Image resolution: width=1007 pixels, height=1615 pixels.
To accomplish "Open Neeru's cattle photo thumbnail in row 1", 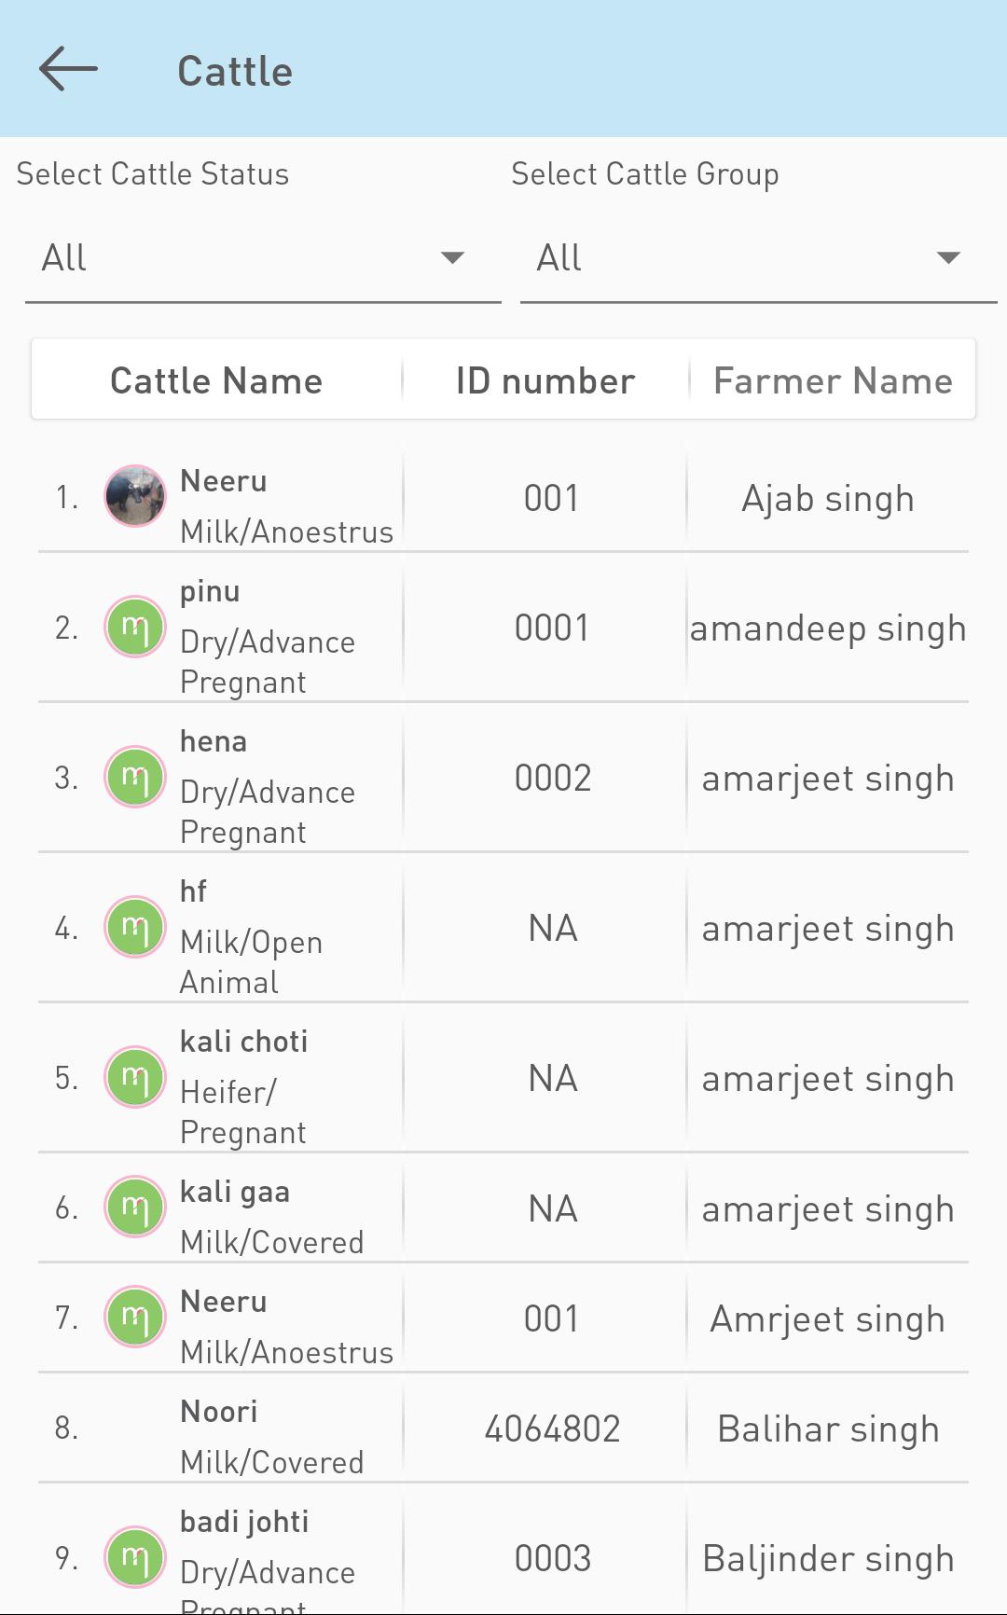I will point(135,496).
